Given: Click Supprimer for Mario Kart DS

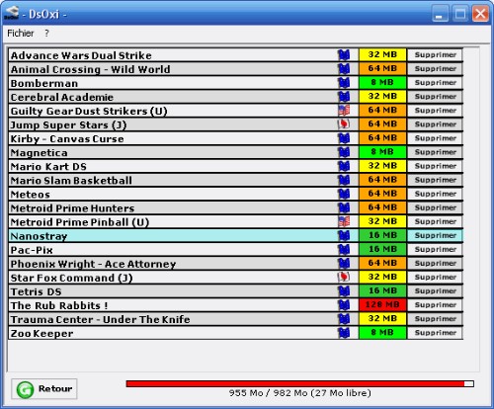Looking at the screenshot, I should (x=435, y=166).
